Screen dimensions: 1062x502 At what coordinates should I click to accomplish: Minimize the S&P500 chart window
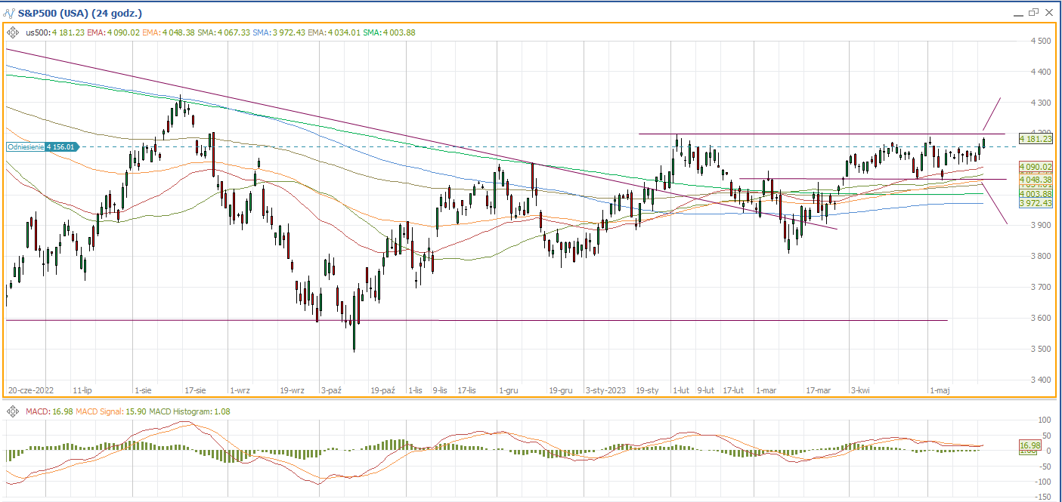[x=1018, y=12]
